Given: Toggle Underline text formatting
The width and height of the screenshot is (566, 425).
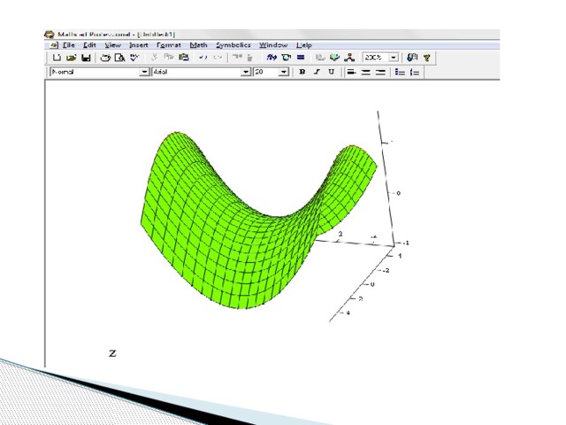Looking at the screenshot, I should point(331,73).
